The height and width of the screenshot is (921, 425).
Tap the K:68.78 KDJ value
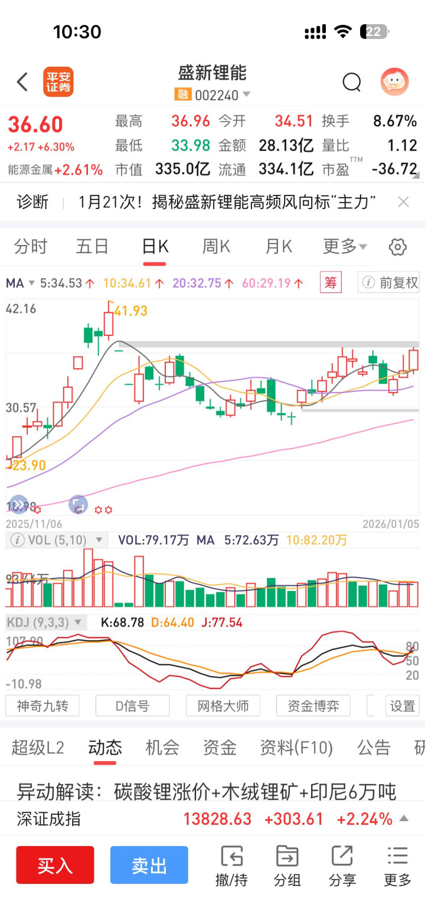click(123, 622)
